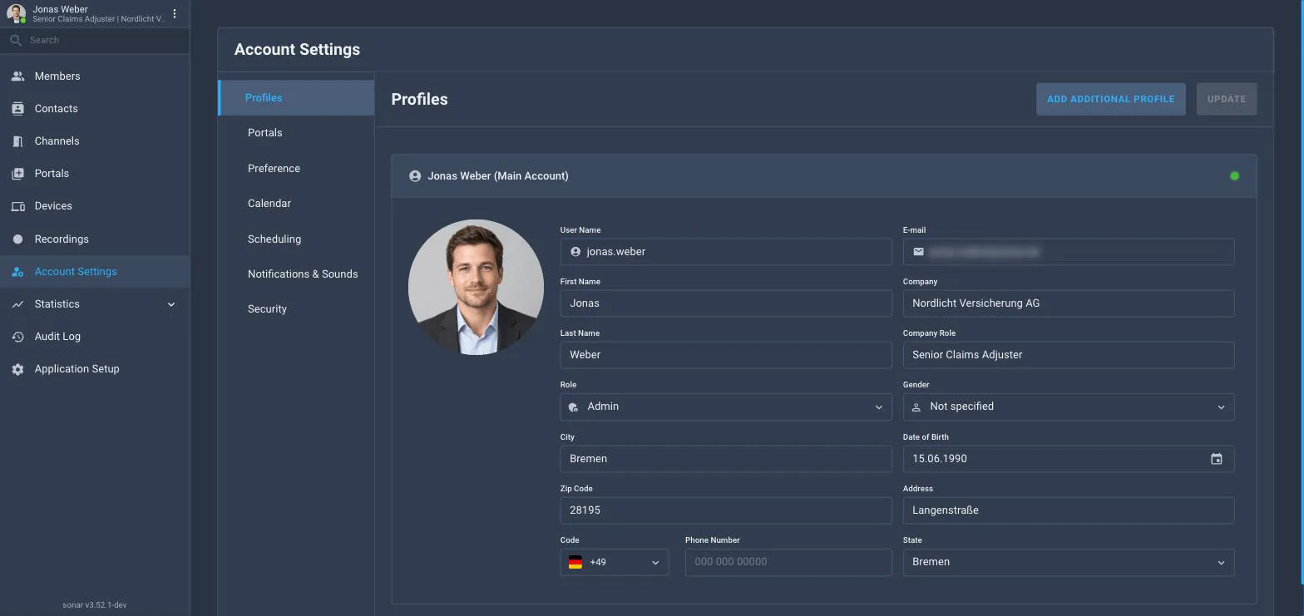Screen dimensions: 1304x616
Task: Click the Contacts card icon
Action: pos(17,108)
